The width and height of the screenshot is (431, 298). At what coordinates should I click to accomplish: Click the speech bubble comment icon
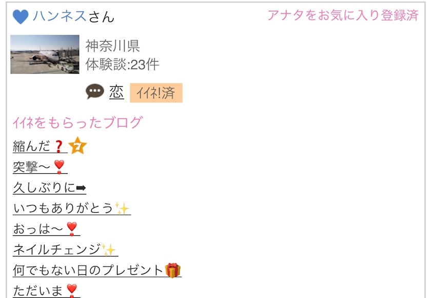tap(95, 91)
